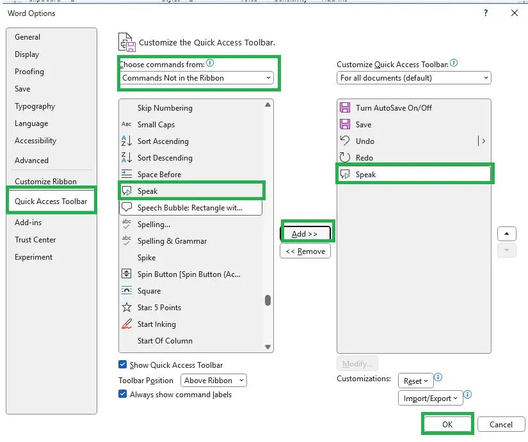Click the Spin Button icon
Viewport: 528px width, 442px height.
point(126,273)
